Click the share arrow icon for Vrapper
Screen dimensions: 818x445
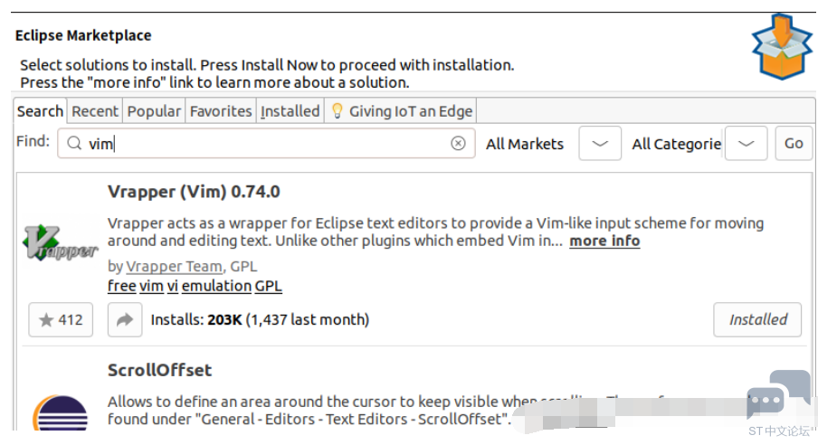click(x=125, y=320)
